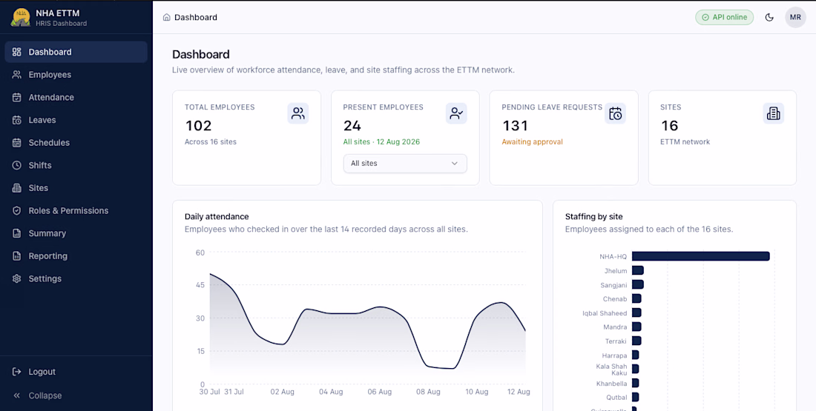816x411 pixels.
Task: Click the API online check-circle icon
Action: [705, 17]
